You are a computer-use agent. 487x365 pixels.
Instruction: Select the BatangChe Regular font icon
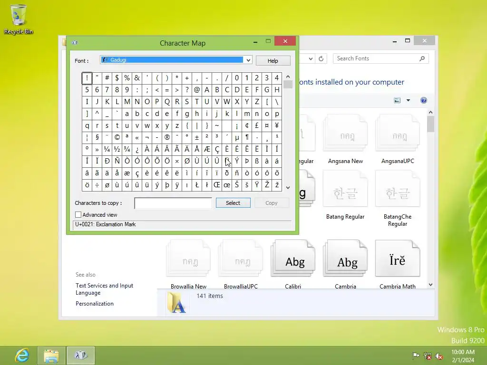click(x=398, y=189)
